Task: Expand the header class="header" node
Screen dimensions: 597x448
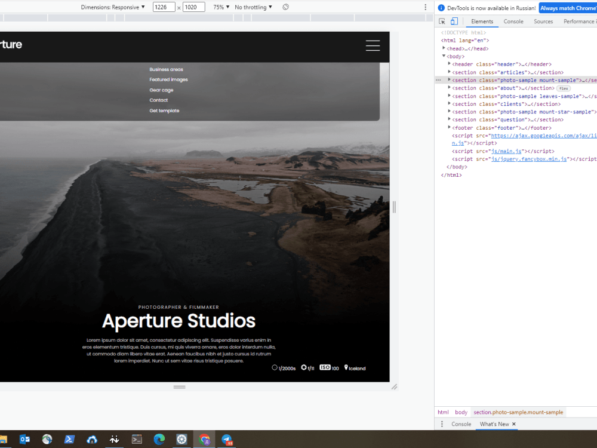Action: tap(450, 64)
